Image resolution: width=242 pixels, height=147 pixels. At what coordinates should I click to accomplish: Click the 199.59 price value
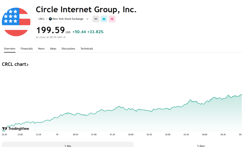tap(51, 30)
